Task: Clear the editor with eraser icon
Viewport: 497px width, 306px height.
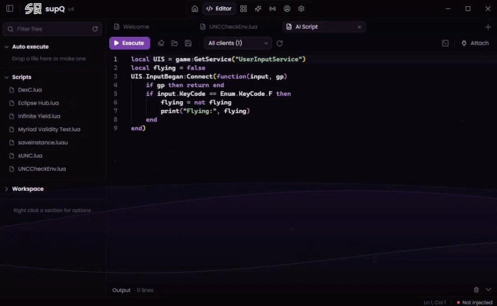Action: [x=161, y=43]
